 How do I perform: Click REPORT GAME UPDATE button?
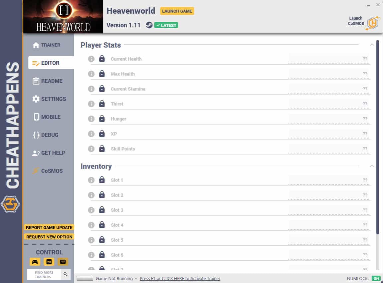coord(49,227)
